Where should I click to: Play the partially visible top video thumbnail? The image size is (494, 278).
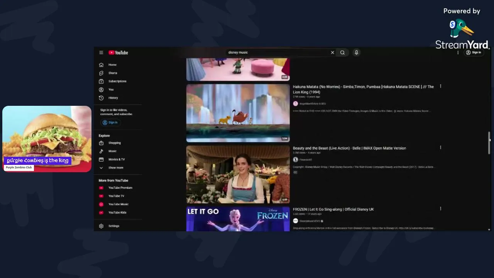[x=238, y=69]
